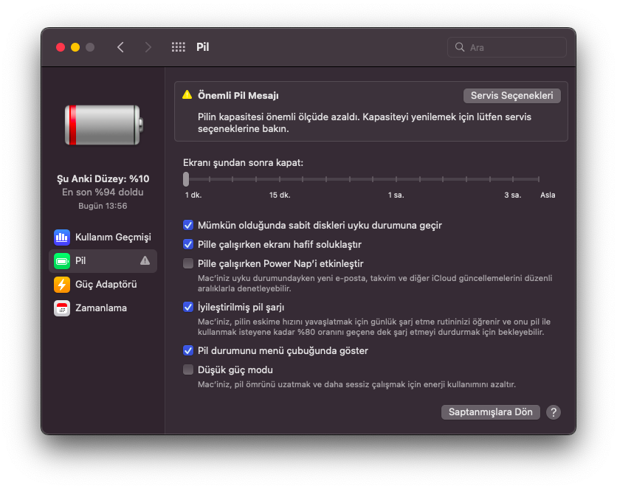This screenshot has width=617, height=489.
Task: Enable Power Nap on battery checkbox
Action: (188, 263)
